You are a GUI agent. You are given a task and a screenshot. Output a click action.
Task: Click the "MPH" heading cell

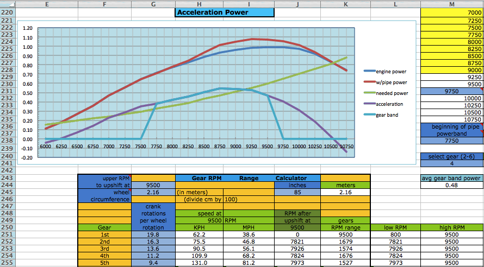[249, 227]
